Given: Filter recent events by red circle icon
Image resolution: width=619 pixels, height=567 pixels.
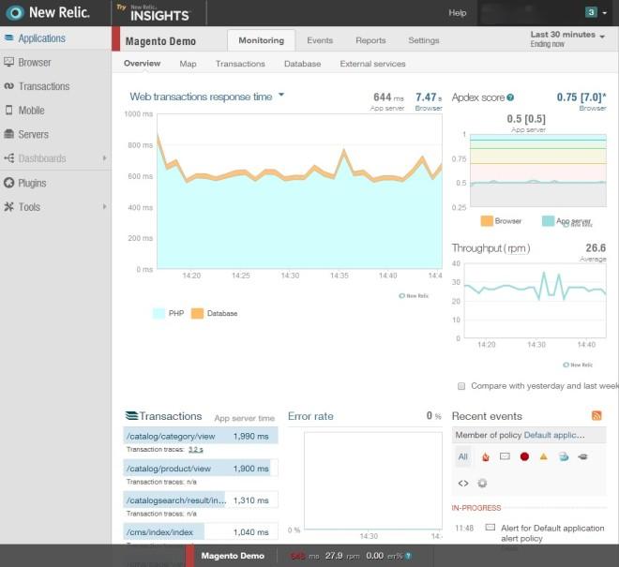Looking at the screenshot, I should pos(524,457).
